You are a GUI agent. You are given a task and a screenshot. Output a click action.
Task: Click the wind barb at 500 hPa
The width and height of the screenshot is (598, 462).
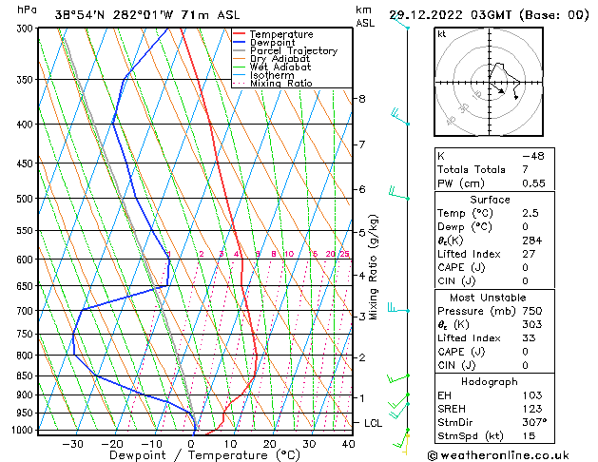click(399, 193)
